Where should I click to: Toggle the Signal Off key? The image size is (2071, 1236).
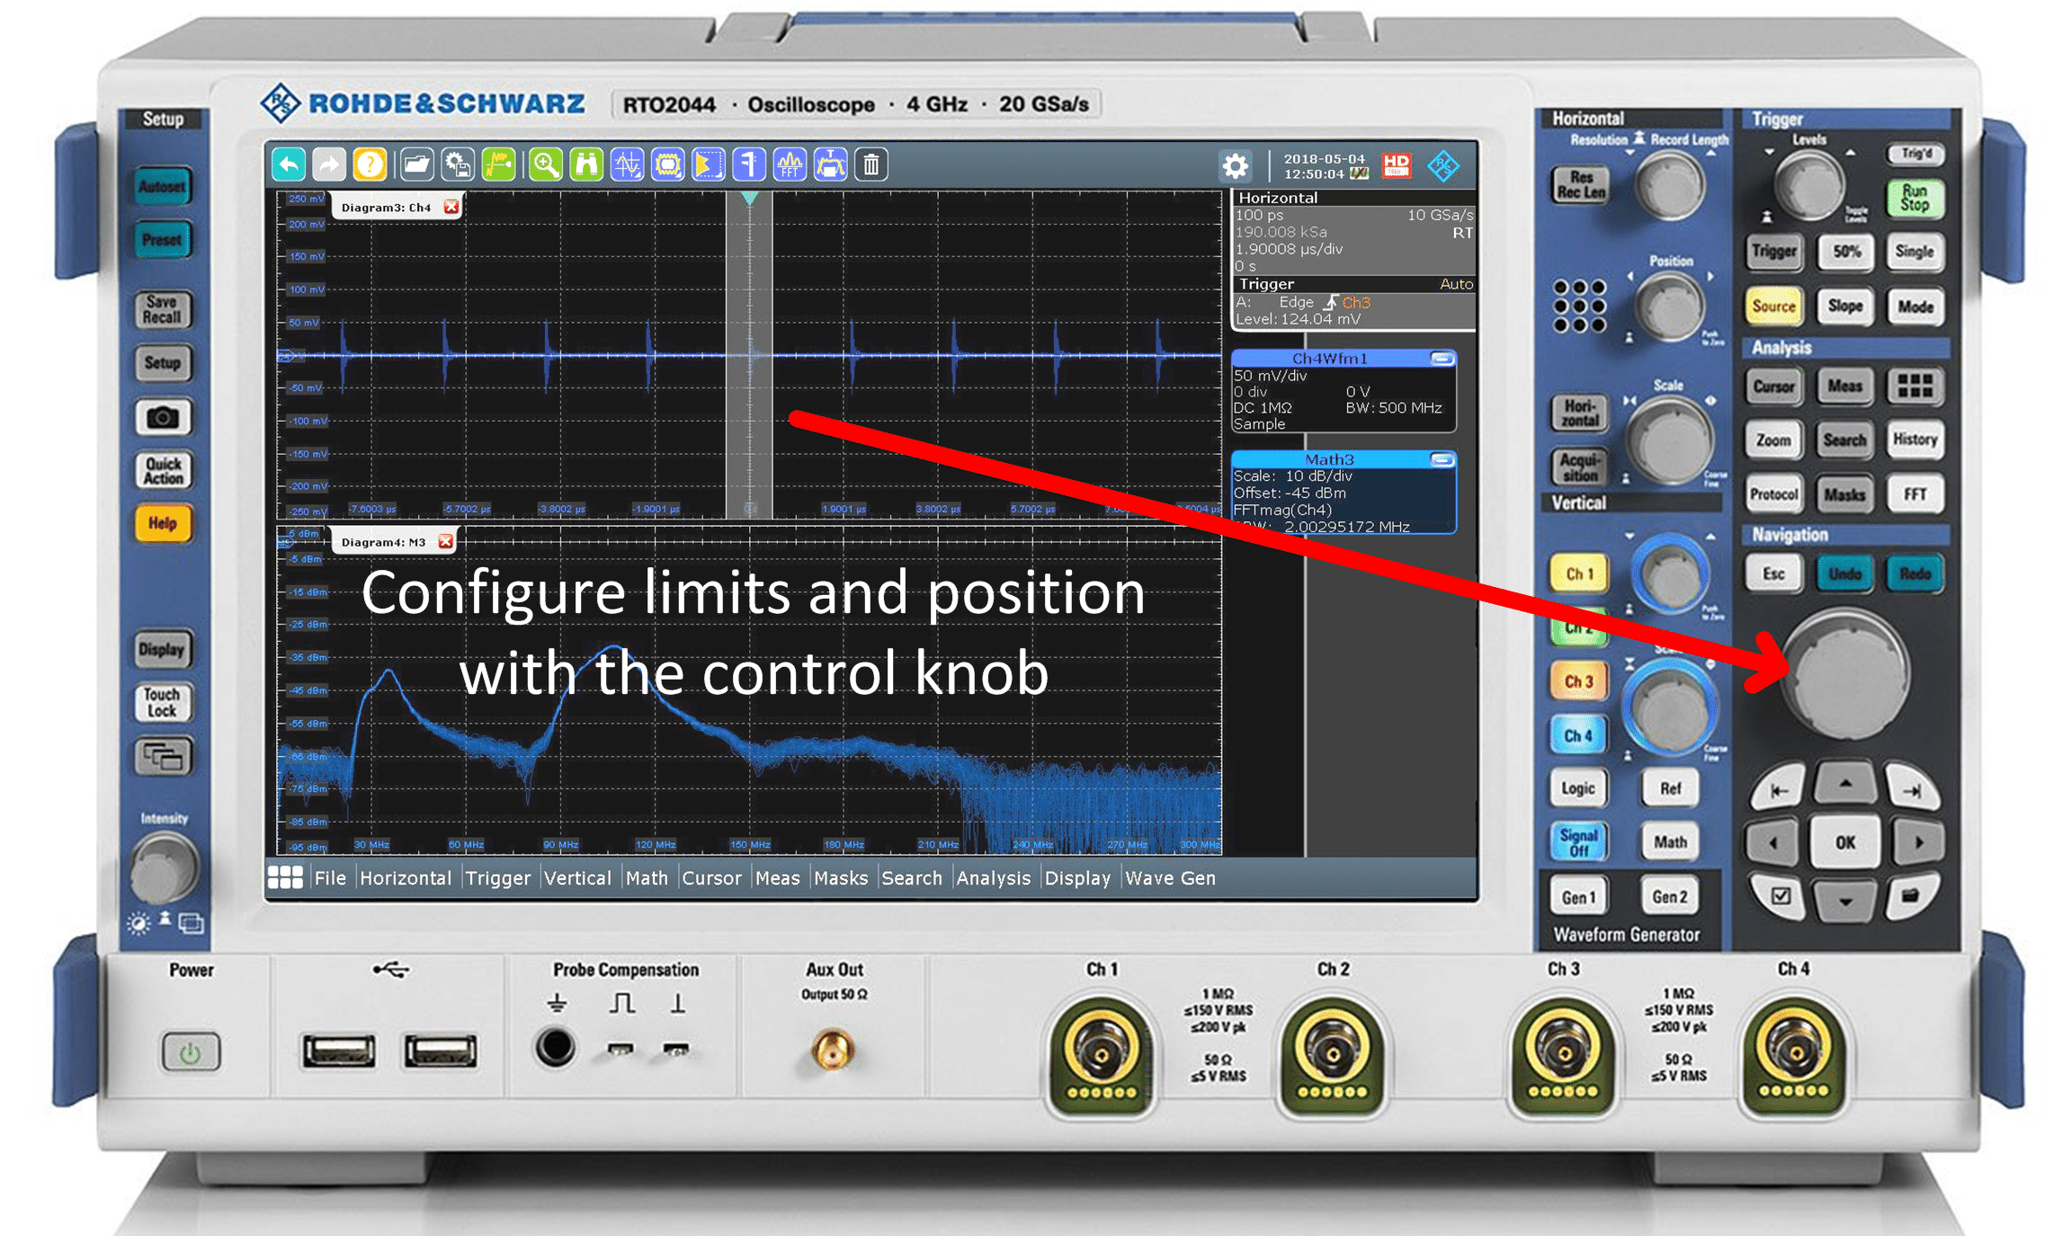[x=1579, y=842]
